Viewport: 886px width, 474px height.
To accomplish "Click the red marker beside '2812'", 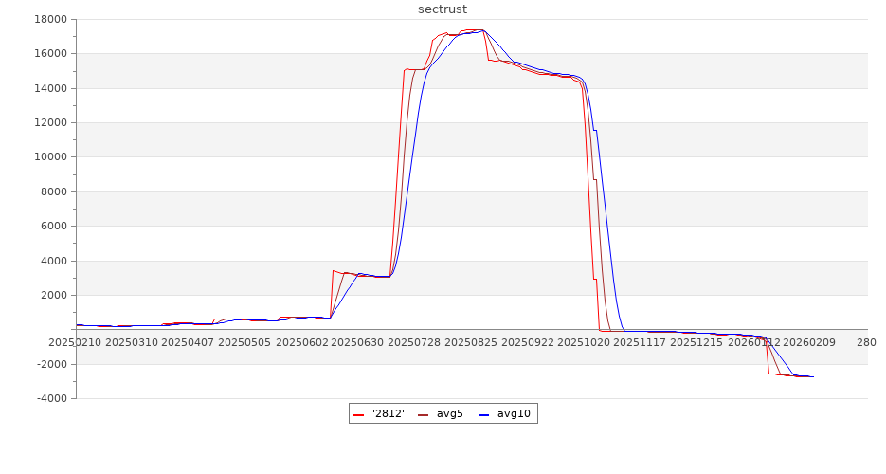I will pyautogui.click(x=358, y=415).
